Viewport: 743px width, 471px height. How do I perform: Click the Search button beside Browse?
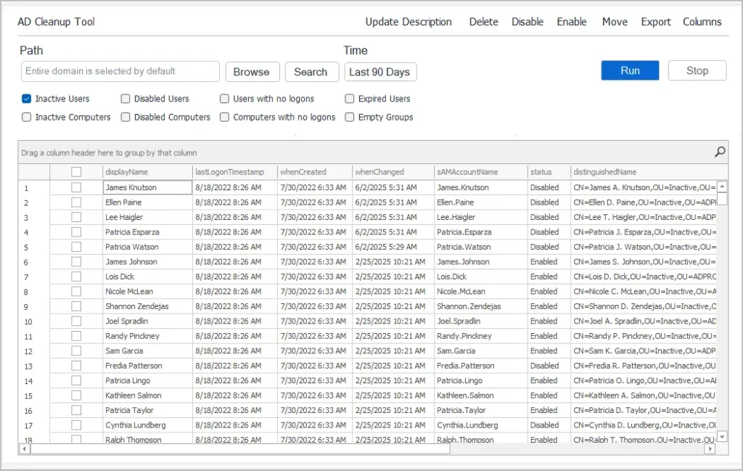pyautogui.click(x=311, y=72)
